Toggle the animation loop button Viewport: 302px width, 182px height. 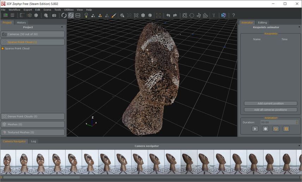pos(276,129)
